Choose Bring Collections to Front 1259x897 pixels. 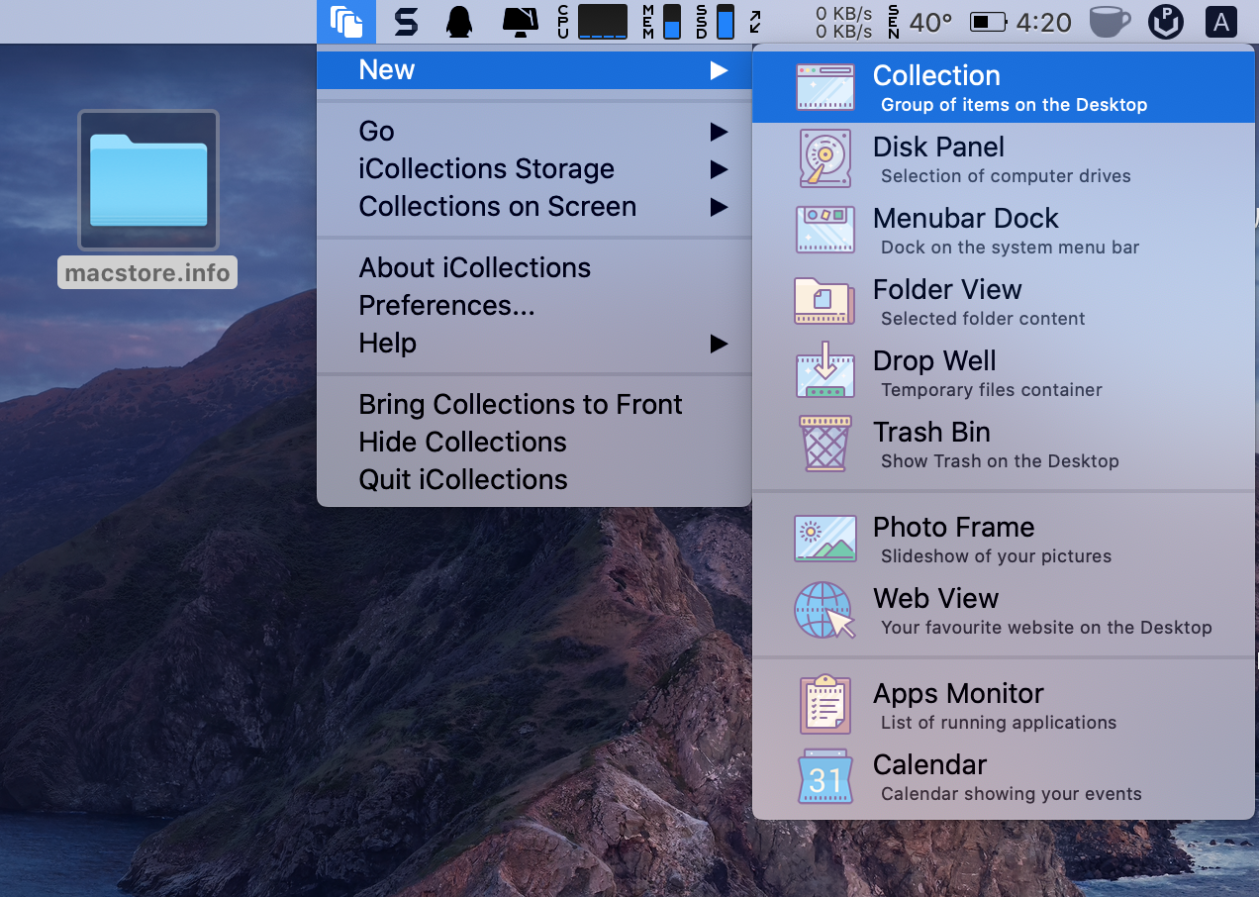pos(534,405)
